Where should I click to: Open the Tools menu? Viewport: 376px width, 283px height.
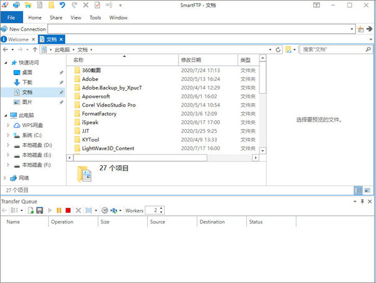pyautogui.click(x=95, y=18)
